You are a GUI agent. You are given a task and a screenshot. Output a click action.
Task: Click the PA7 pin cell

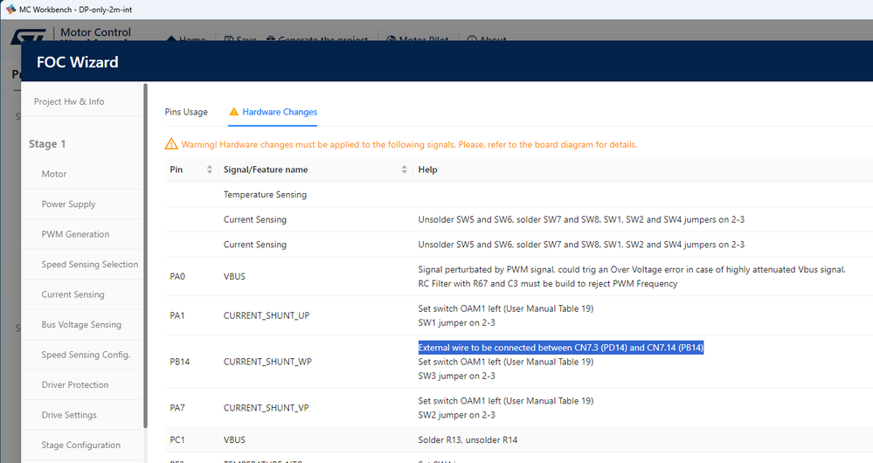coord(177,408)
